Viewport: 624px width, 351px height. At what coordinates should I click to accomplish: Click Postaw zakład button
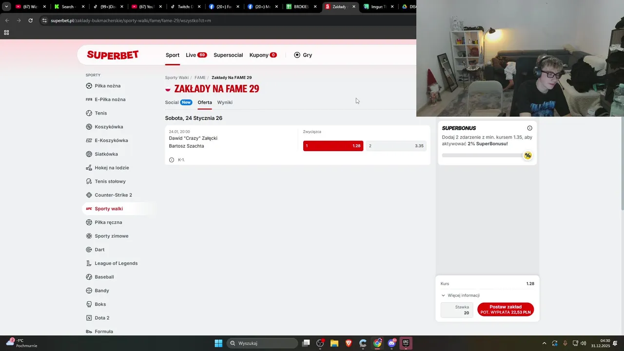506,310
